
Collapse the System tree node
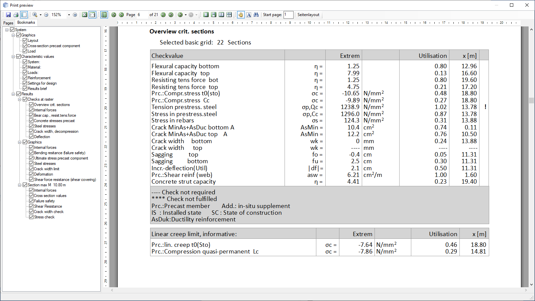(x=7, y=30)
